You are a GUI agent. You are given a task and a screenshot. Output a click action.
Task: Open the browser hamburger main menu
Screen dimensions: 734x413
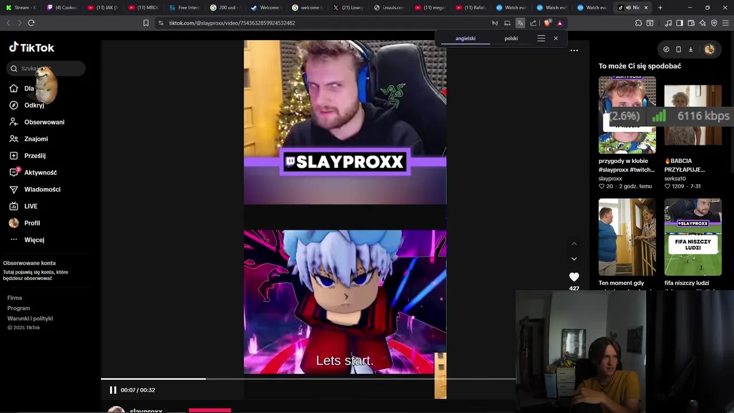[725, 23]
